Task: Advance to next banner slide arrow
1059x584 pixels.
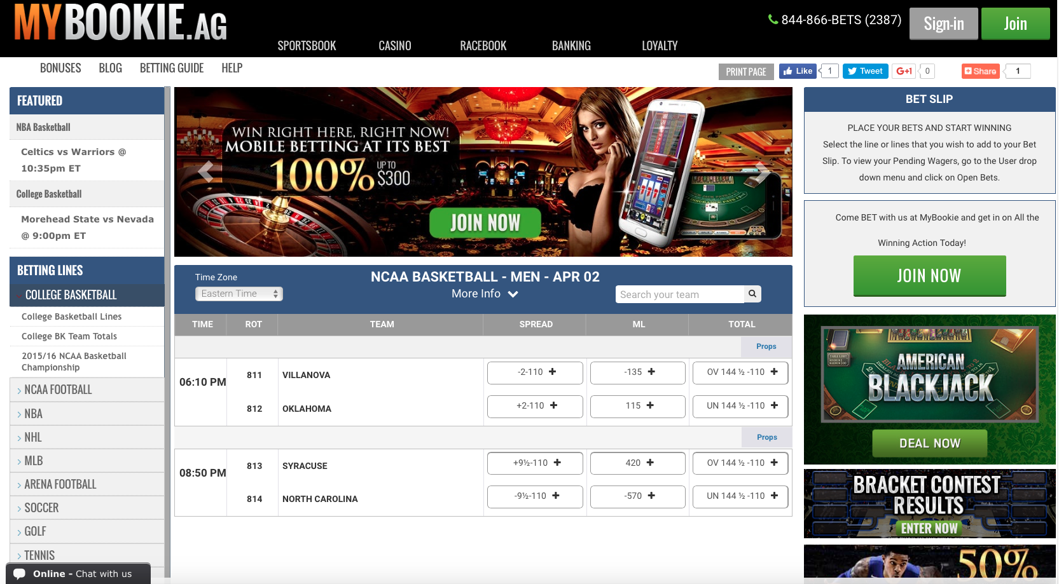Action: click(762, 172)
